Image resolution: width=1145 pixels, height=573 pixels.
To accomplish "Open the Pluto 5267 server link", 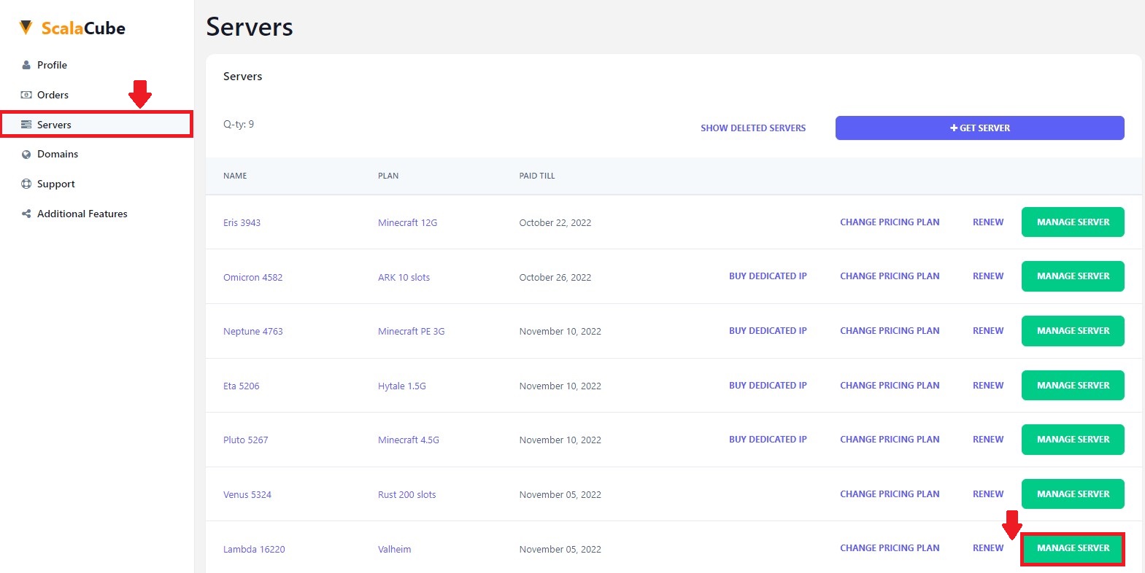I will (x=245, y=440).
